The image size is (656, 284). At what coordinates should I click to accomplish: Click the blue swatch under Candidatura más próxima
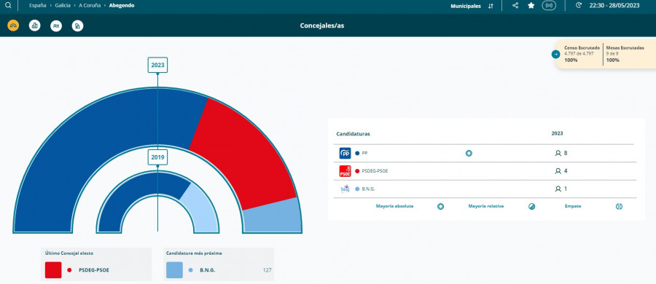(174, 270)
